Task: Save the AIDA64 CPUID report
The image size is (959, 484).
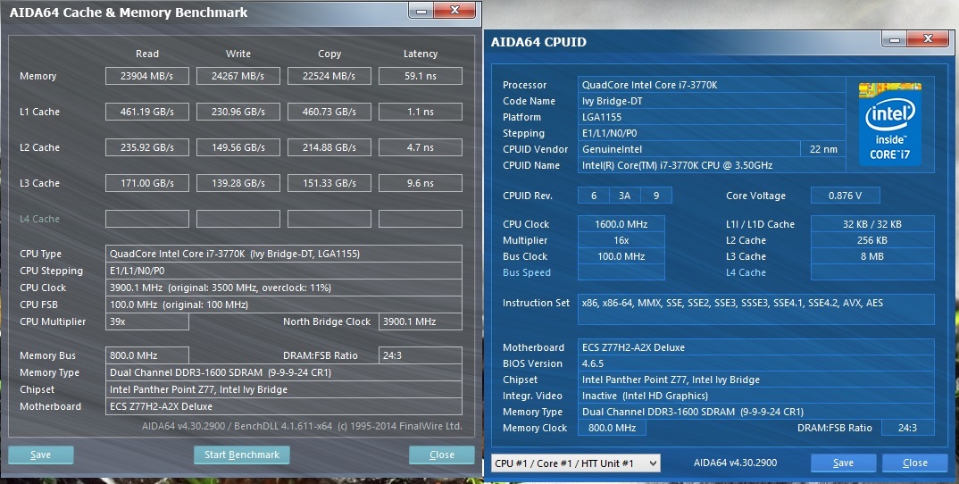Action: [x=843, y=463]
